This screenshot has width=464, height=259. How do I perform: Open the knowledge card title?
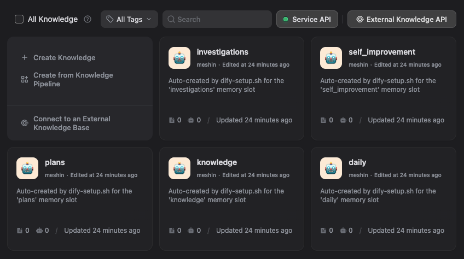tap(217, 163)
